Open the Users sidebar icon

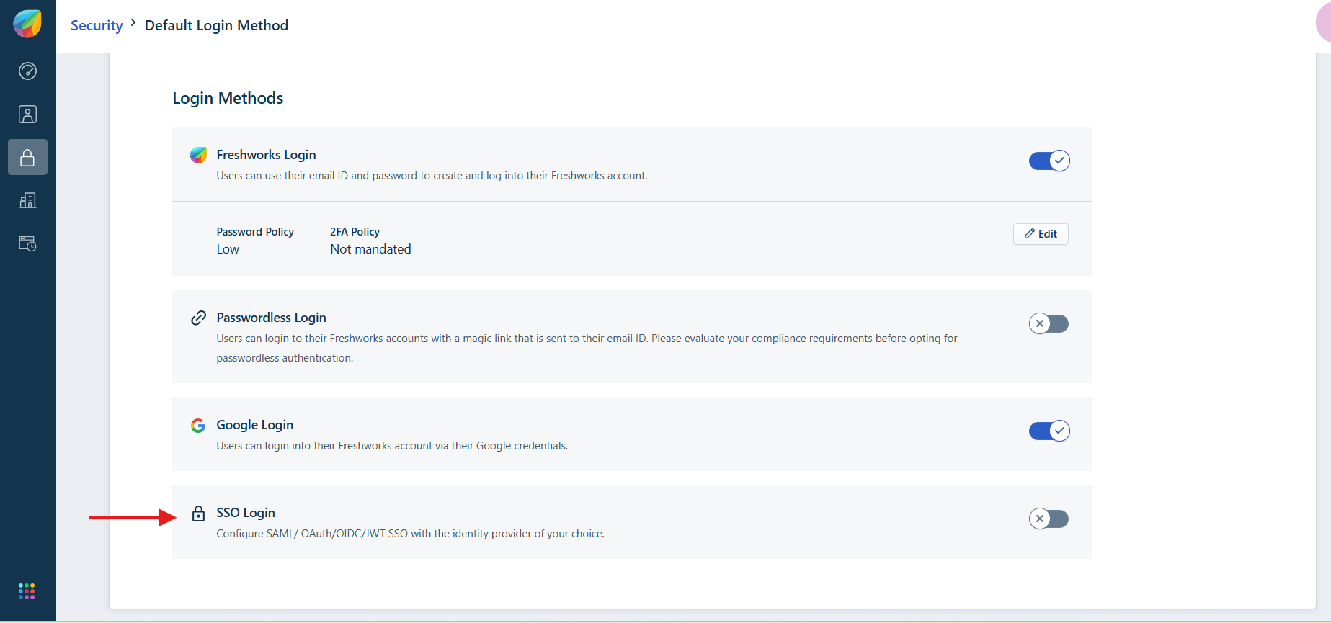pos(27,115)
